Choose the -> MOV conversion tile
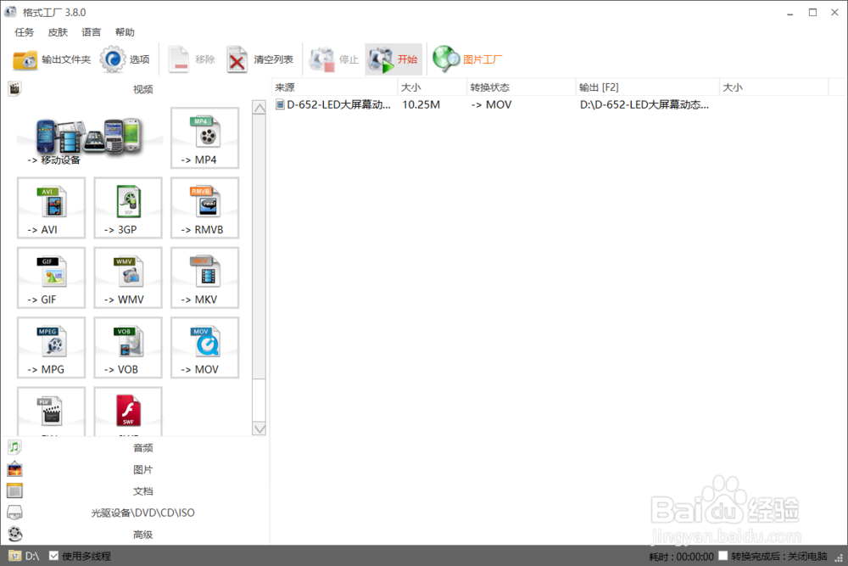The image size is (848, 566). click(x=204, y=347)
